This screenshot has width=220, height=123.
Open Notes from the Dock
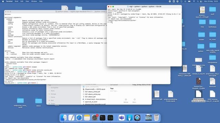point(87,118)
